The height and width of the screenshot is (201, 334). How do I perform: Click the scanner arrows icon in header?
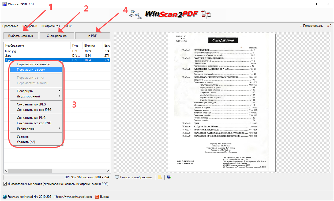(135, 14)
